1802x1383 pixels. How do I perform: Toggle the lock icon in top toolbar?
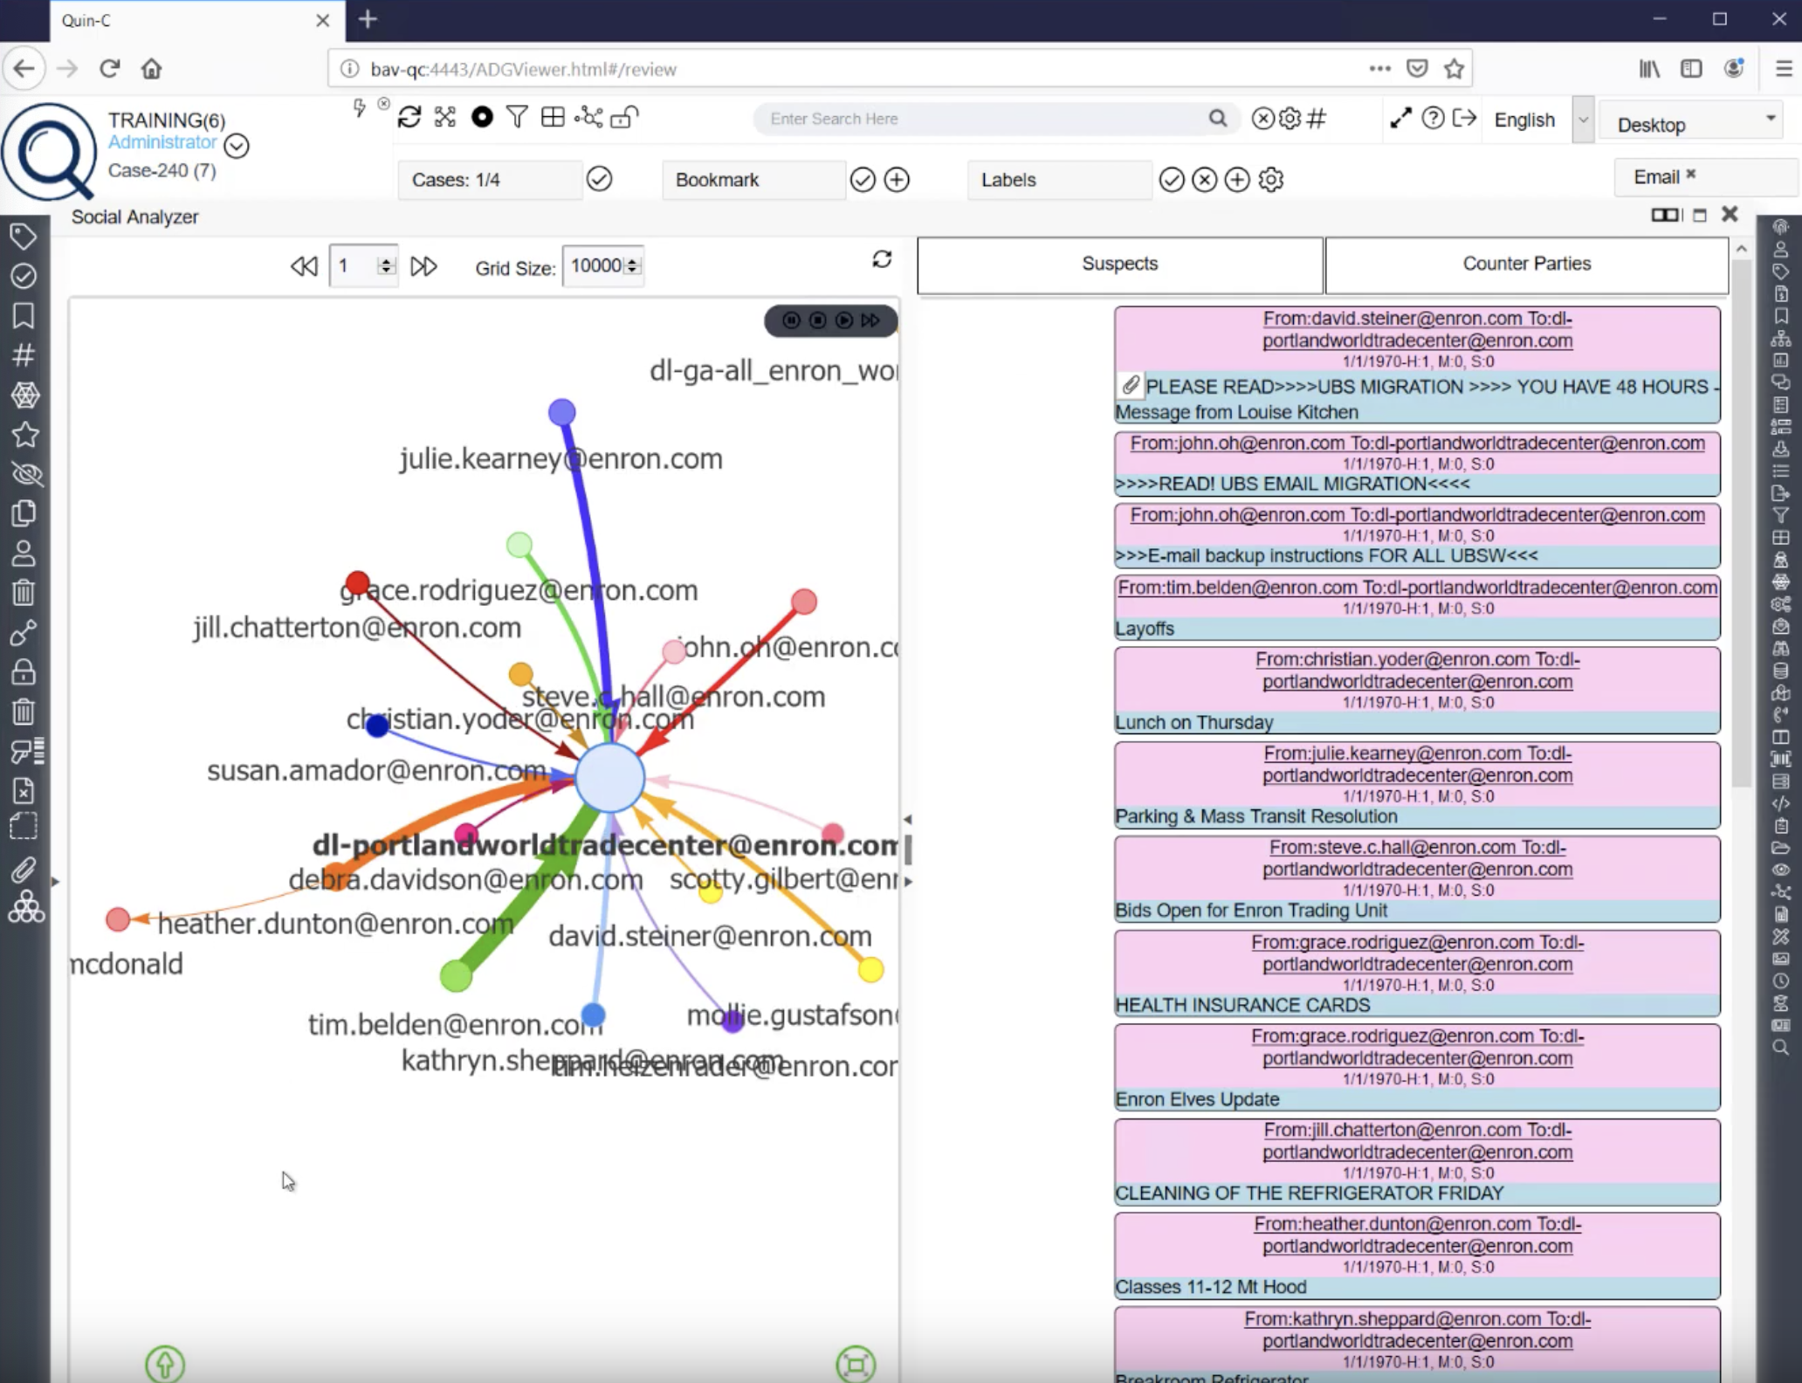pyautogui.click(x=624, y=117)
